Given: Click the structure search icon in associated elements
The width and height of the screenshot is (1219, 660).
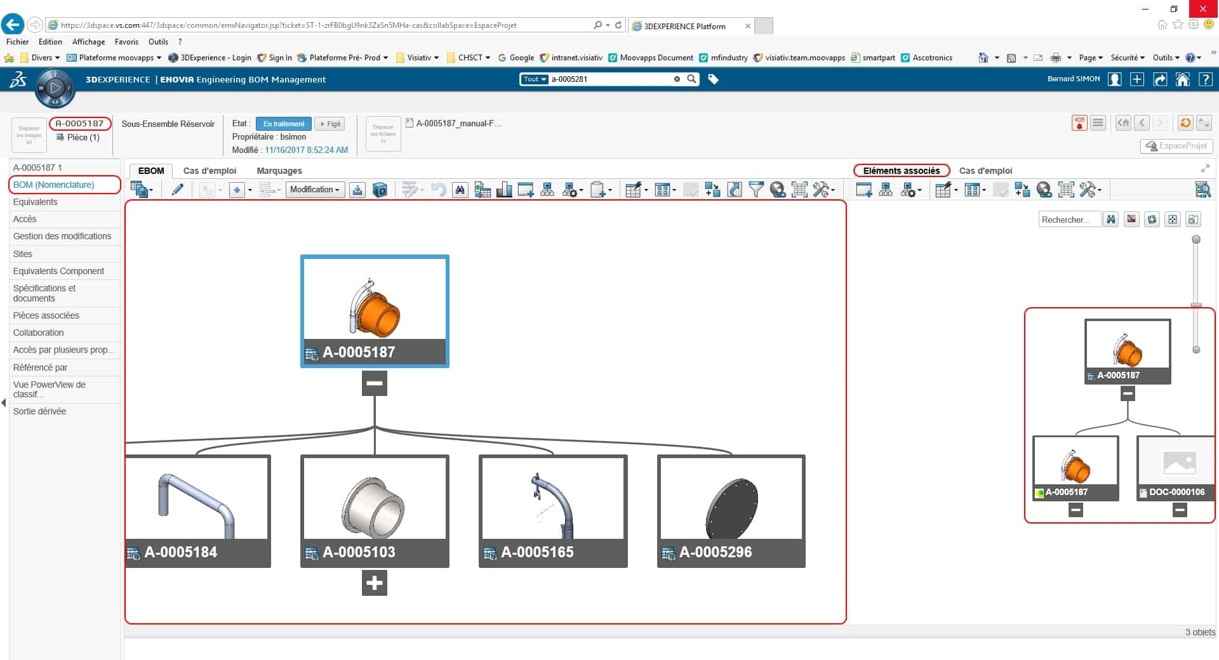Looking at the screenshot, I should (x=1202, y=189).
